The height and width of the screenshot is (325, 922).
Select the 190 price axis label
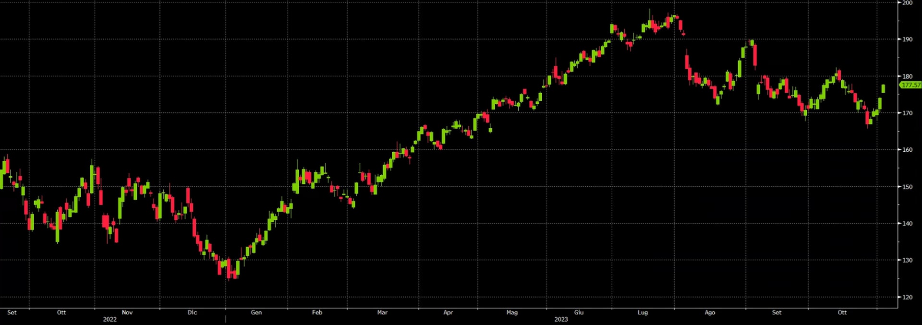coord(907,39)
